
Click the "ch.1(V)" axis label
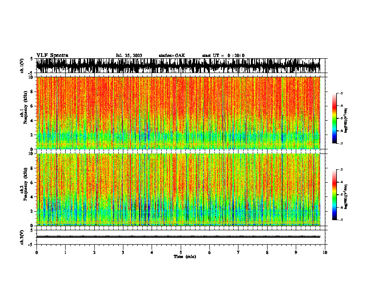pos(22,66)
